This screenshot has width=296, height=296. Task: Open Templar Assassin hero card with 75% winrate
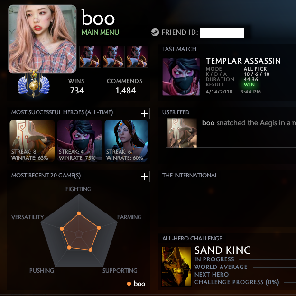point(80,141)
